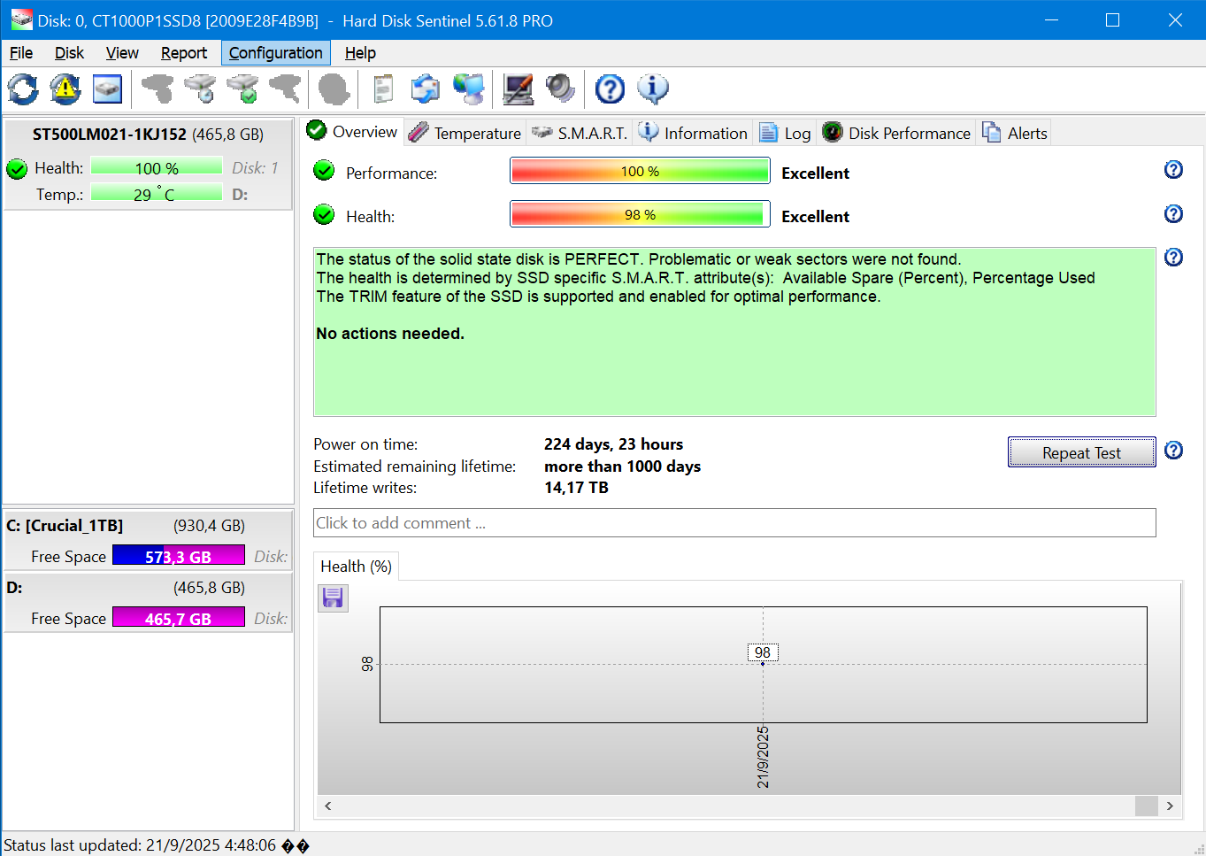Switch to the Log tab
The width and height of the screenshot is (1206, 856).
pos(785,133)
